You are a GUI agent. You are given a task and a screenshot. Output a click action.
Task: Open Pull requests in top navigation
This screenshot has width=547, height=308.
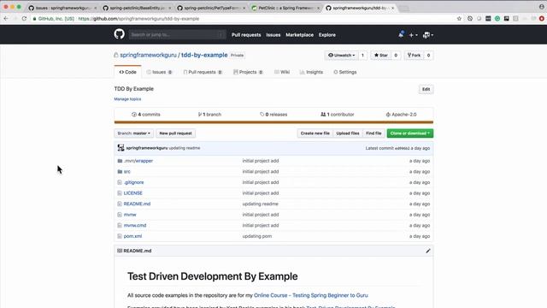click(246, 35)
